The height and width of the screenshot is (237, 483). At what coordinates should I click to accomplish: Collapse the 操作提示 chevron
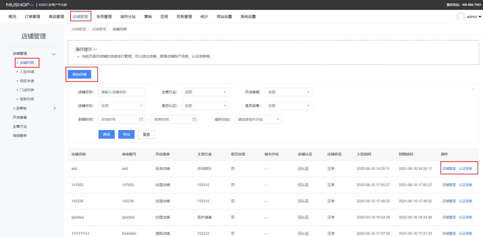click(95, 49)
